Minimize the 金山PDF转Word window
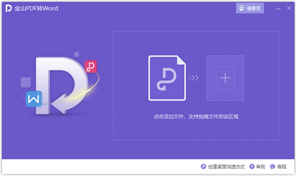Viewport: 296px width, 176px height. tap(278, 8)
